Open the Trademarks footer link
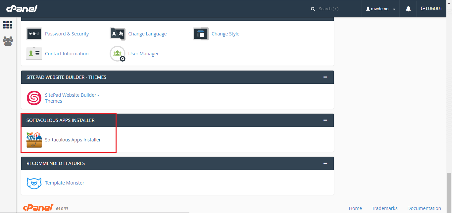Image resolution: width=452 pixels, height=213 pixels. tap(384, 208)
